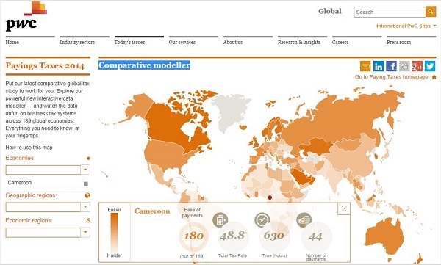Open the Geographic regions dropdown arrow

[x=85, y=207]
